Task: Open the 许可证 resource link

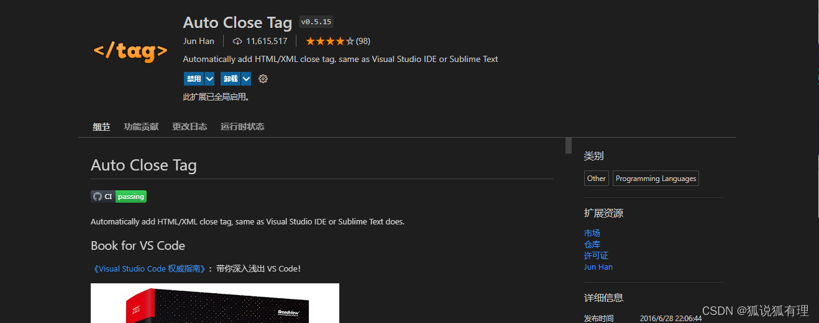Action: point(597,255)
